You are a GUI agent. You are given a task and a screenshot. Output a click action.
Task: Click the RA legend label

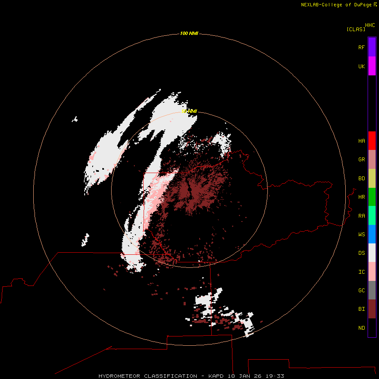click(x=361, y=216)
